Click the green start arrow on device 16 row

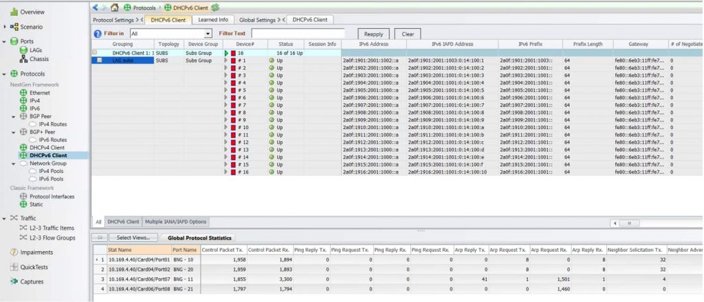click(x=227, y=54)
